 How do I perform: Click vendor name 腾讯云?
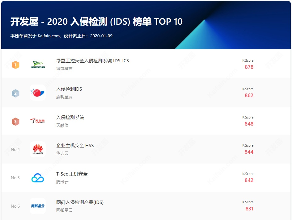click(62, 182)
